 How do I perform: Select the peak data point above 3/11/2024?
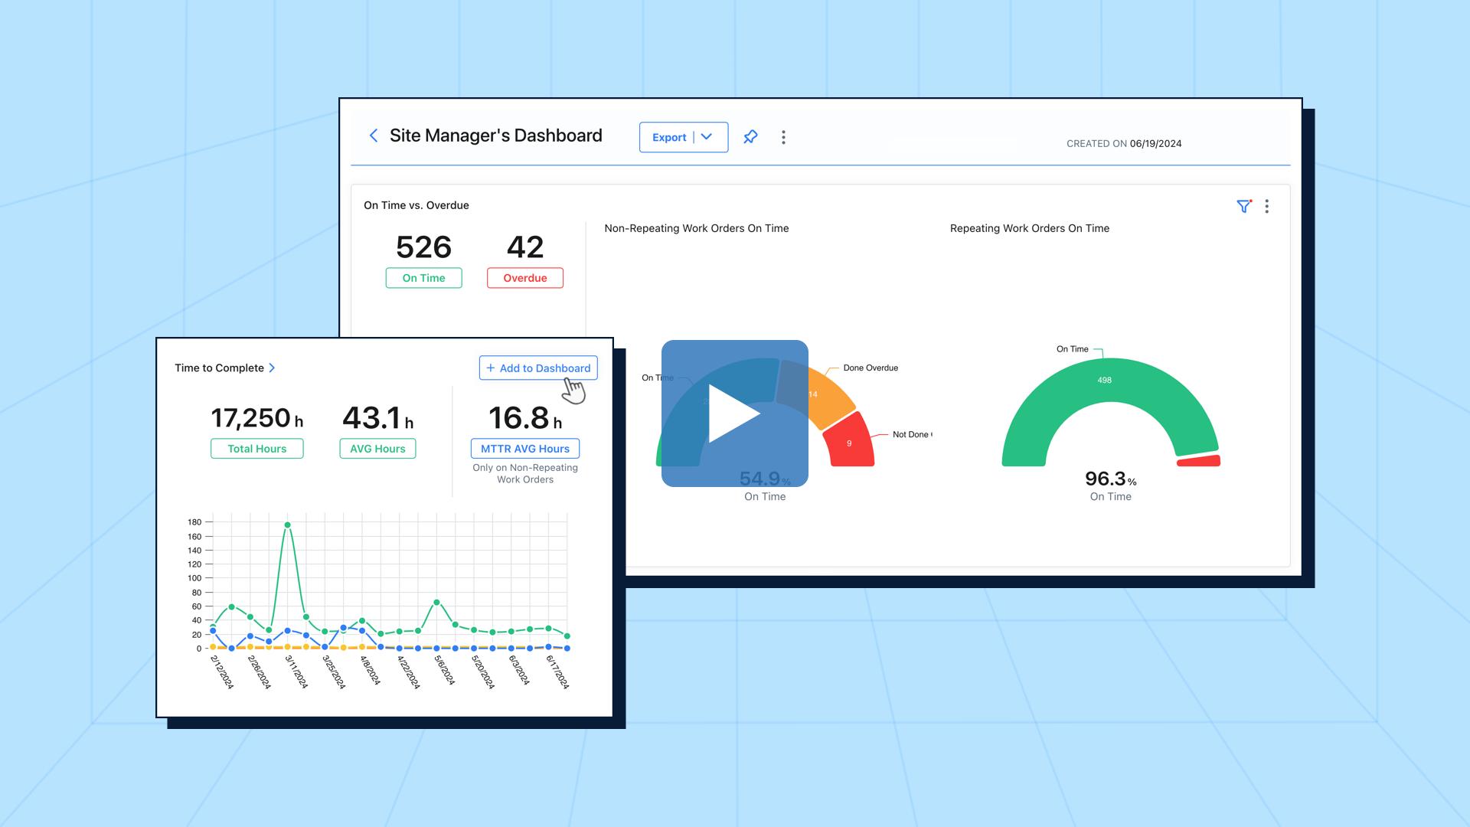point(289,525)
